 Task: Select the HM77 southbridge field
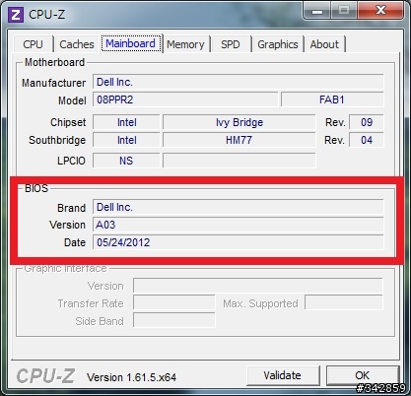click(240, 140)
